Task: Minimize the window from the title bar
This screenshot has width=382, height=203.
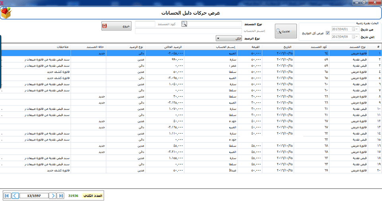Action: tap(356, 2)
